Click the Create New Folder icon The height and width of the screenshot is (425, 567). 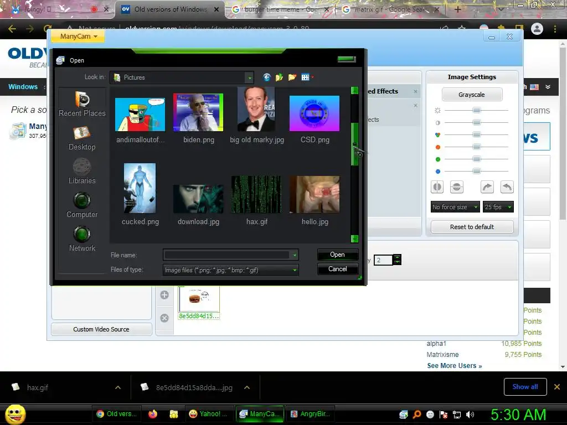pyautogui.click(x=292, y=77)
